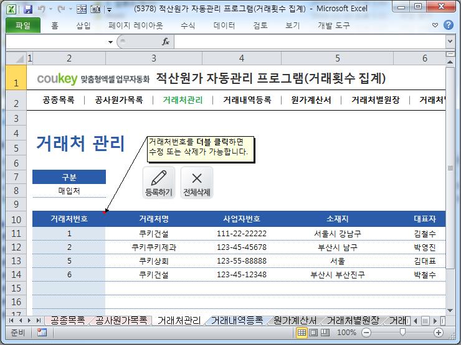Open the Name Box dropdown arrow
The width and height of the screenshot is (461, 345).
pyautogui.click(x=110, y=42)
